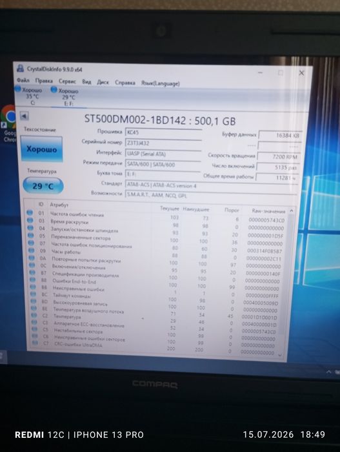Click the previous disk arrow button

[x=25, y=116]
